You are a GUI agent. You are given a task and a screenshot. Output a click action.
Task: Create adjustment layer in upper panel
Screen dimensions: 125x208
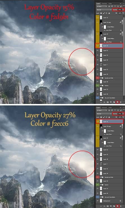click(x=111, y=102)
